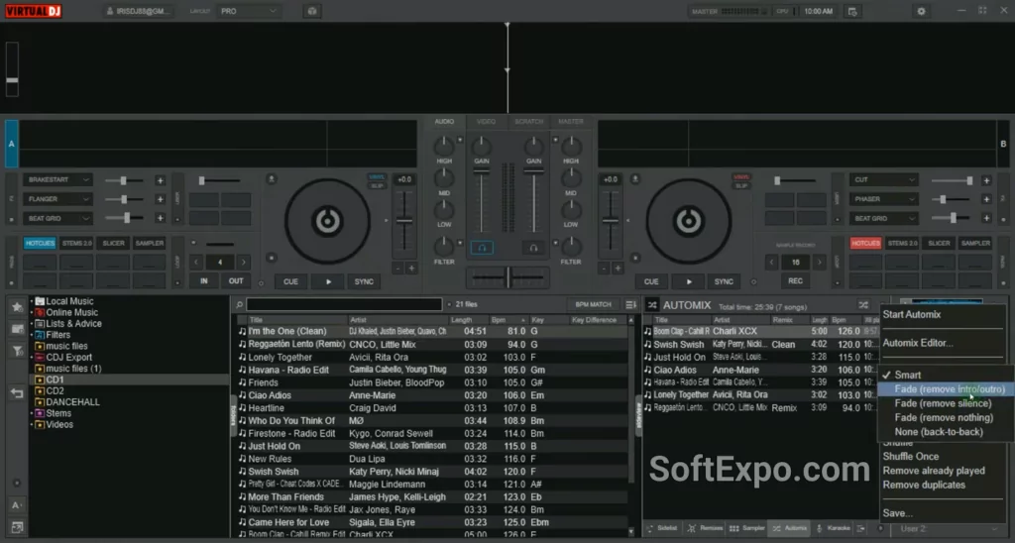Click left deck pitch plus button
The image size is (1015, 543).
tap(411, 268)
